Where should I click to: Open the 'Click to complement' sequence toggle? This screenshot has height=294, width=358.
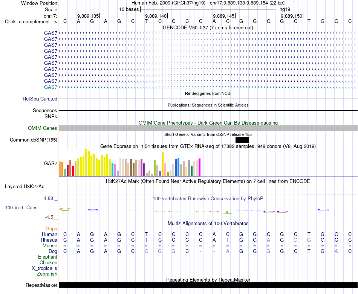[31, 22]
